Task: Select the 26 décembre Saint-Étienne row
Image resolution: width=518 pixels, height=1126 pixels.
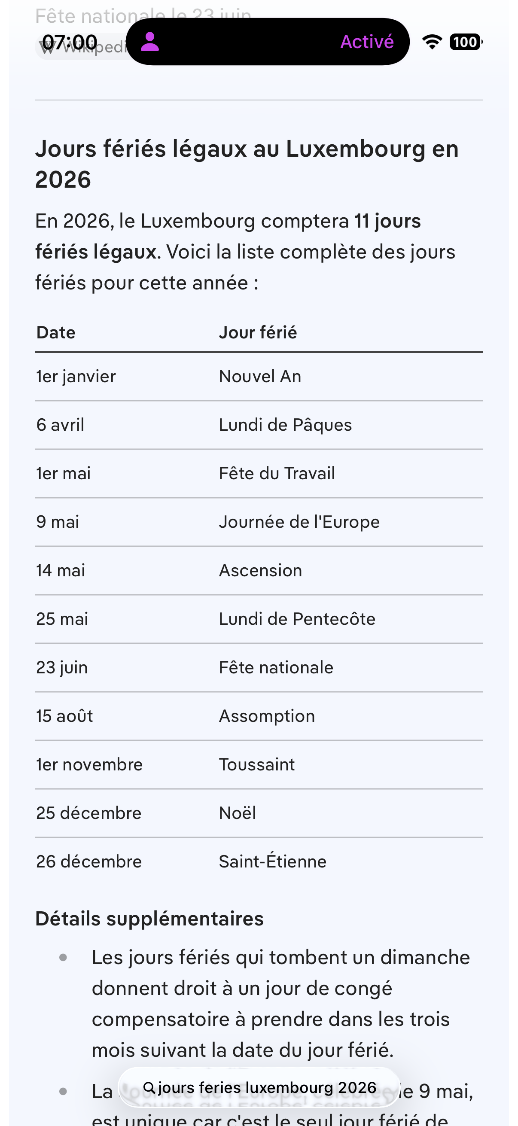Action: (259, 861)
